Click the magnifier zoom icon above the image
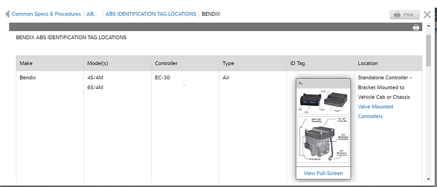Screen dimensions: 437x187 coord(300,83)
